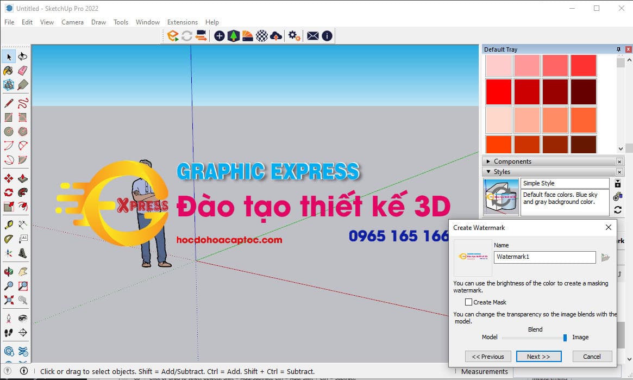Open the Extensions menu

pyautogui.click(x=182, y=22)
